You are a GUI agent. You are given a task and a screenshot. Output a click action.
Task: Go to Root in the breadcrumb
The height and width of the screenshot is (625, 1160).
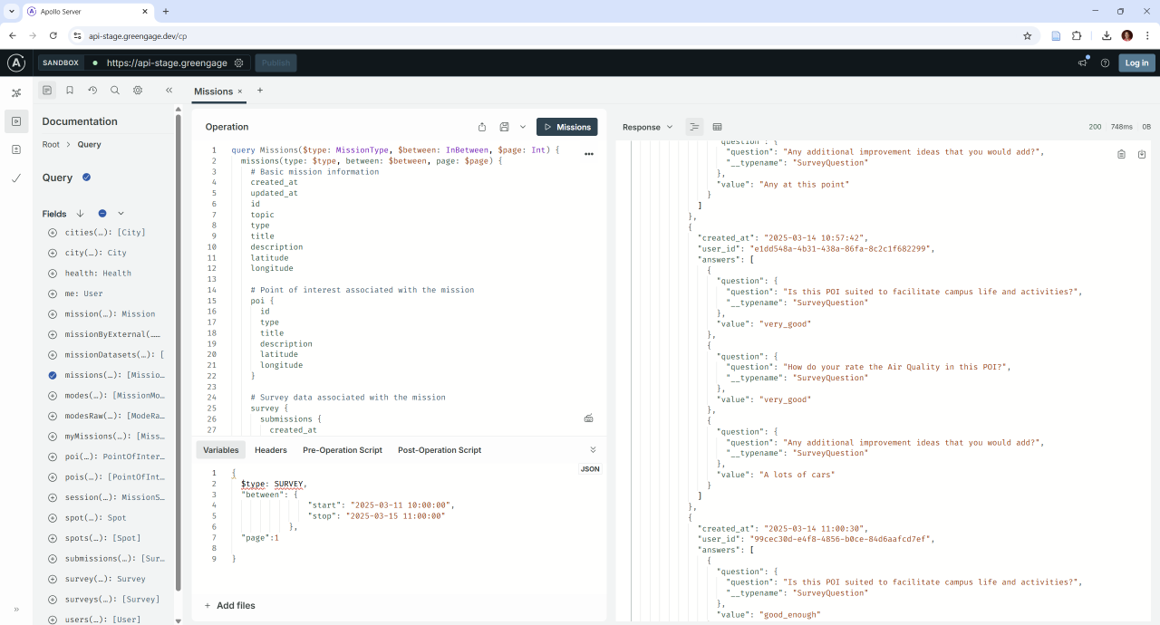coord(51,144)
